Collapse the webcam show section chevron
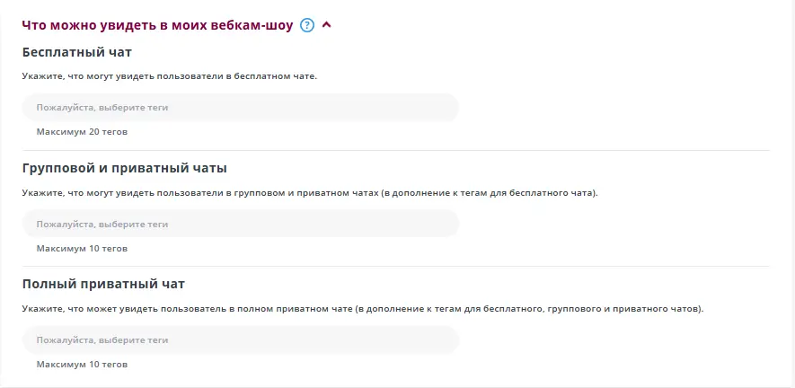Image resolution: width=795 pixels, height=388 pixels. pos(327,25)
